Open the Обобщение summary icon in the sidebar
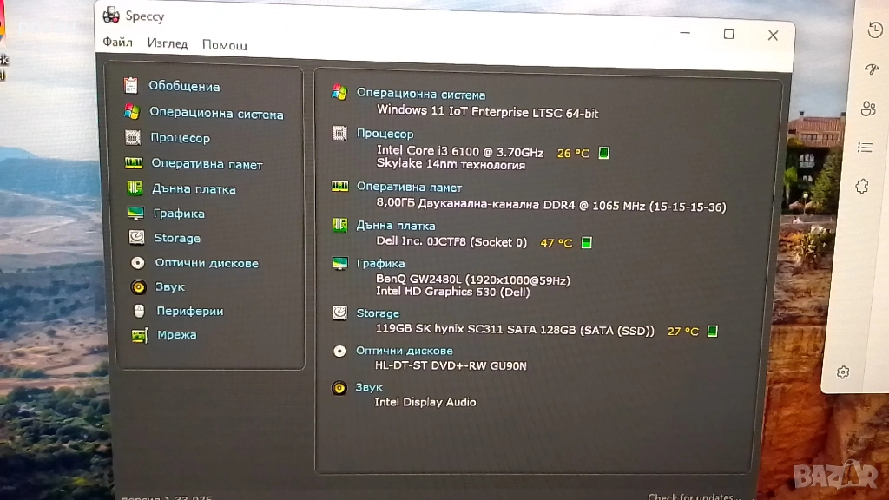889x500 pixels. click(131, 85)
